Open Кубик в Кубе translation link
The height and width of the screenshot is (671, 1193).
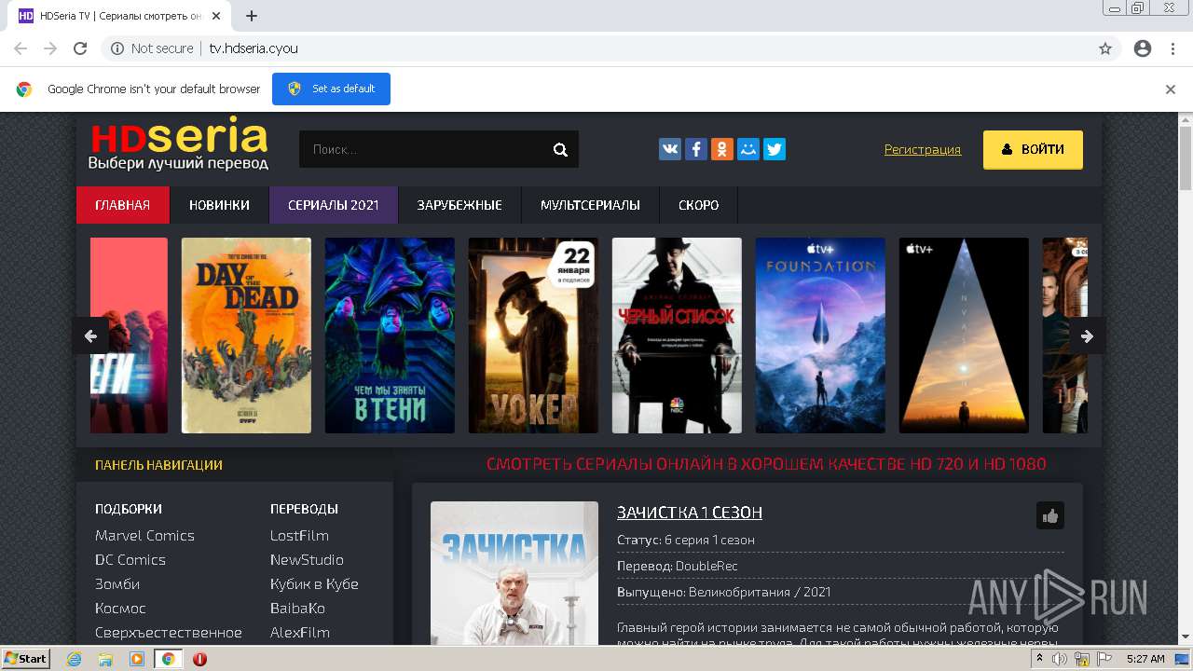(314, 583)
